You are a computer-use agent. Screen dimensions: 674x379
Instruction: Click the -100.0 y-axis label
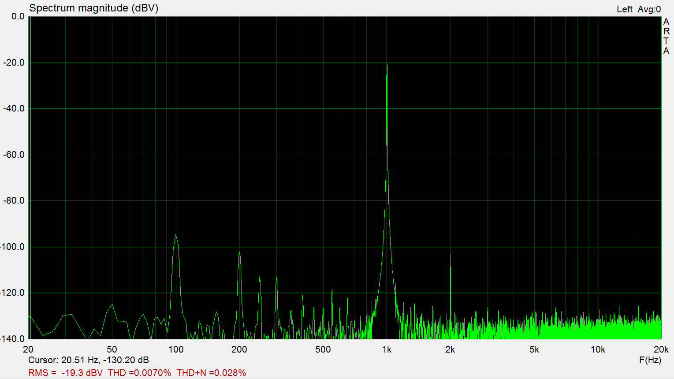pyautogui.click(x=12, y=247)
